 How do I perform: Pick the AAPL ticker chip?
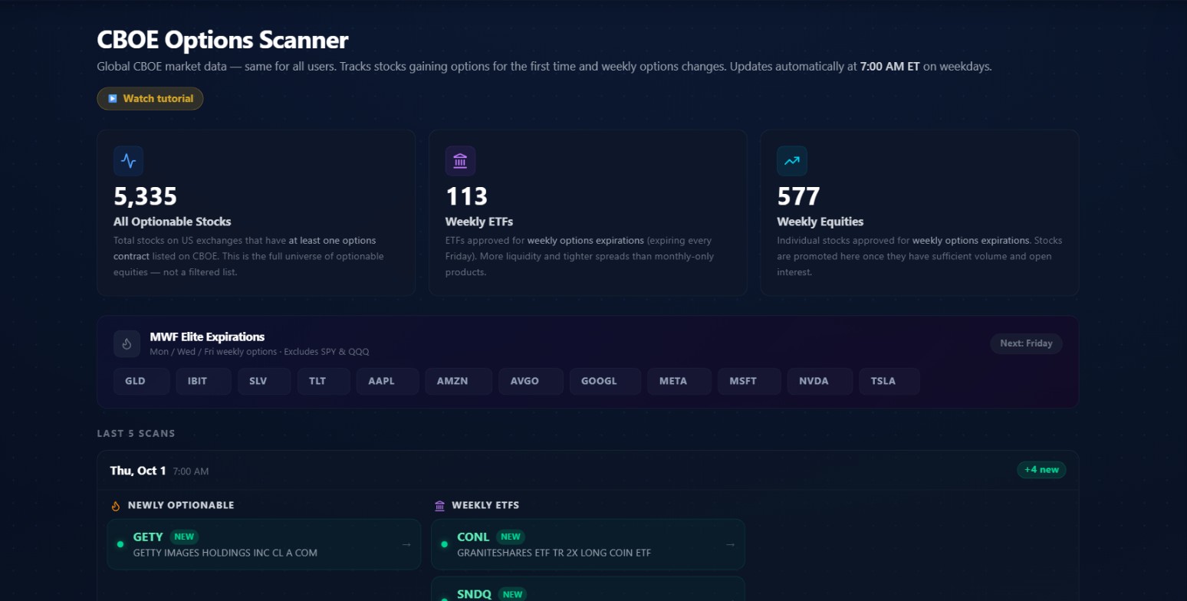387,381
